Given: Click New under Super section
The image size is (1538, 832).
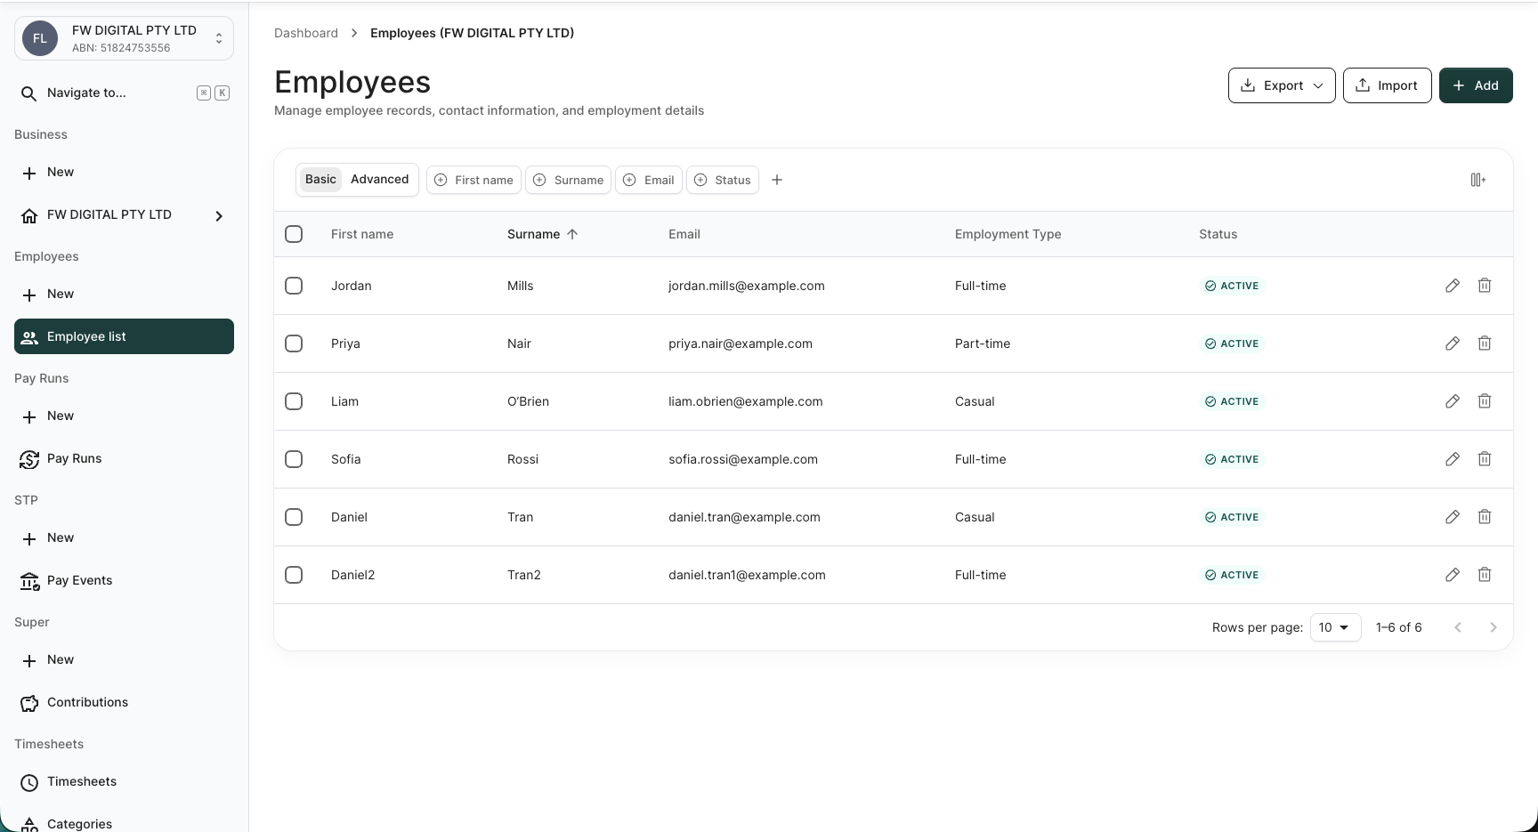Looking at the screenshot, I should 124,659.
